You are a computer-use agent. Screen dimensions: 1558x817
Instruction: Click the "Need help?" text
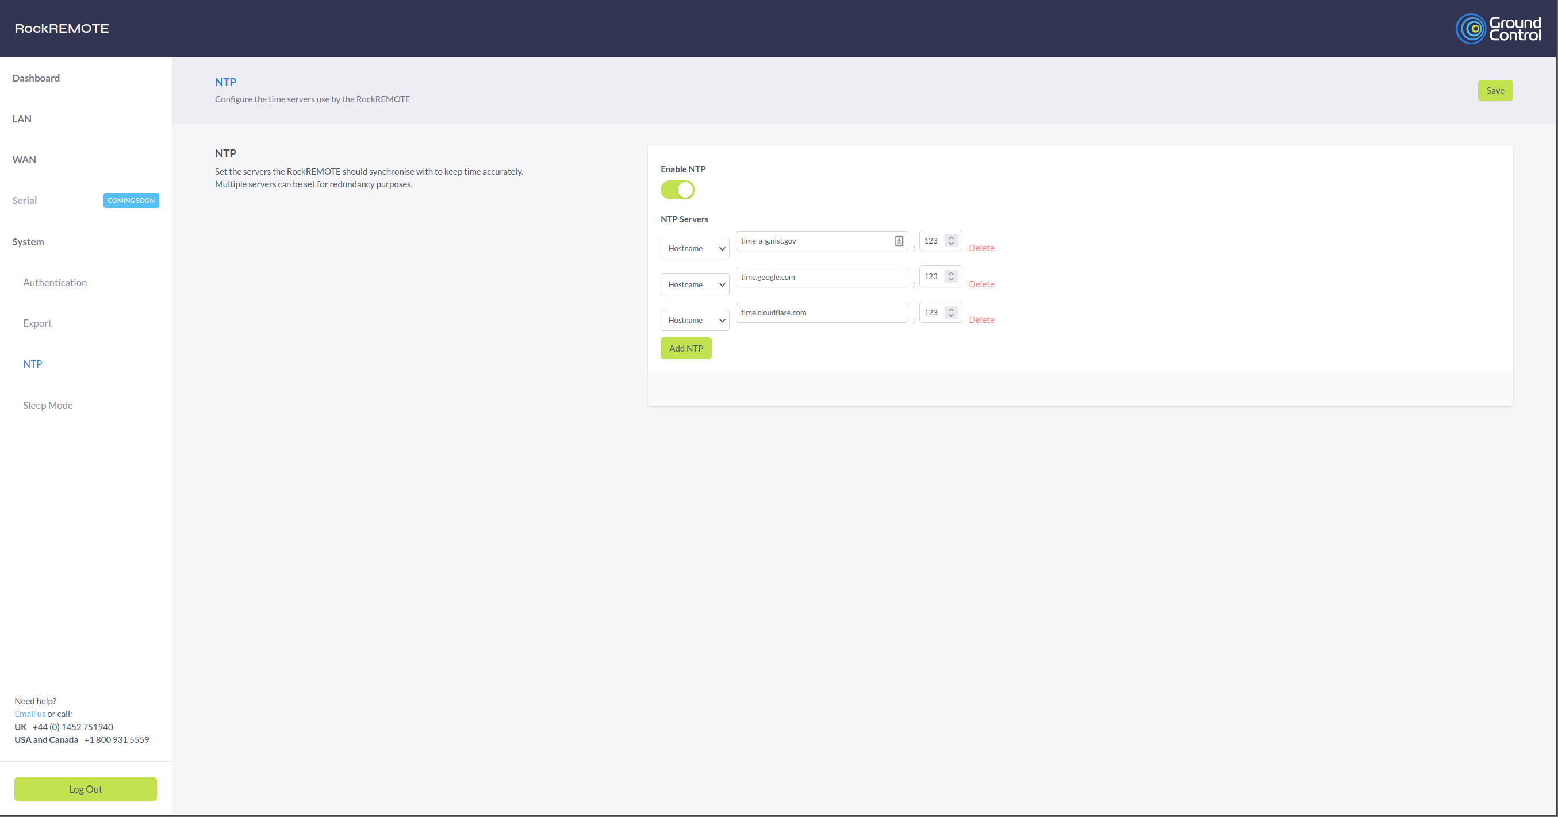(x=35, y=702)
